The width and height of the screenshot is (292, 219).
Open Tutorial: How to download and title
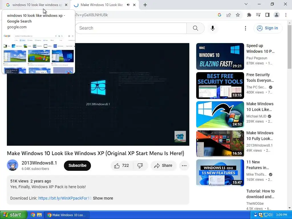pos(260,194)
